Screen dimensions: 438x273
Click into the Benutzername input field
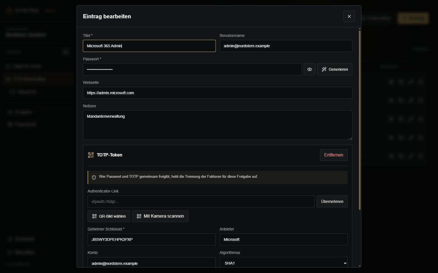pos(286,46)
